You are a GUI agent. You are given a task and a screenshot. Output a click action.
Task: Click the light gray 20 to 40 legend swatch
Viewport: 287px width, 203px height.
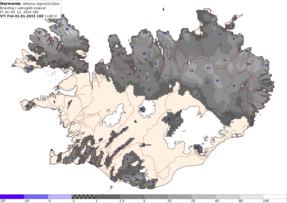203,197
